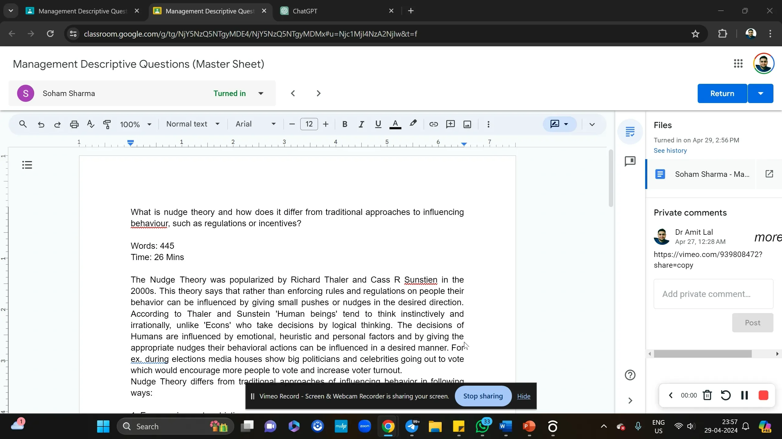Click the Italic formatting icon

[361, 124]
